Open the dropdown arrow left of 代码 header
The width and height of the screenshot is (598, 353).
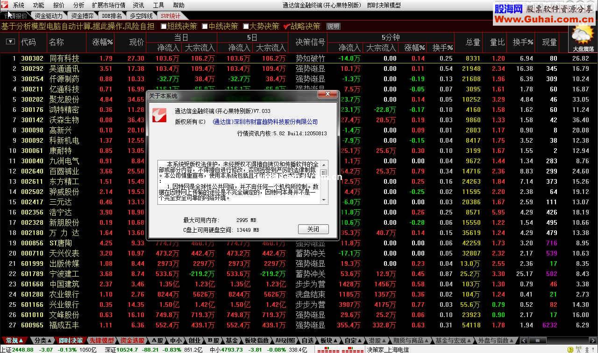10,42
